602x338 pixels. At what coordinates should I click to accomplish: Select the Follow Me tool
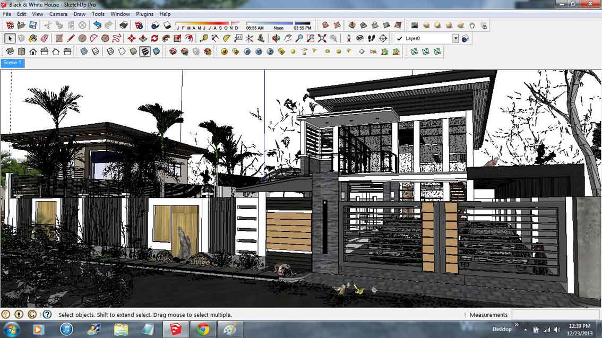(166, 38)
